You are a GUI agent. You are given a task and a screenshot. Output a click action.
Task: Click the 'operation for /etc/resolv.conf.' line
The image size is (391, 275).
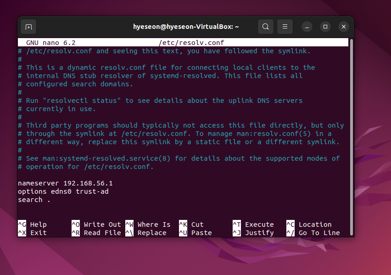coord(86,167)
